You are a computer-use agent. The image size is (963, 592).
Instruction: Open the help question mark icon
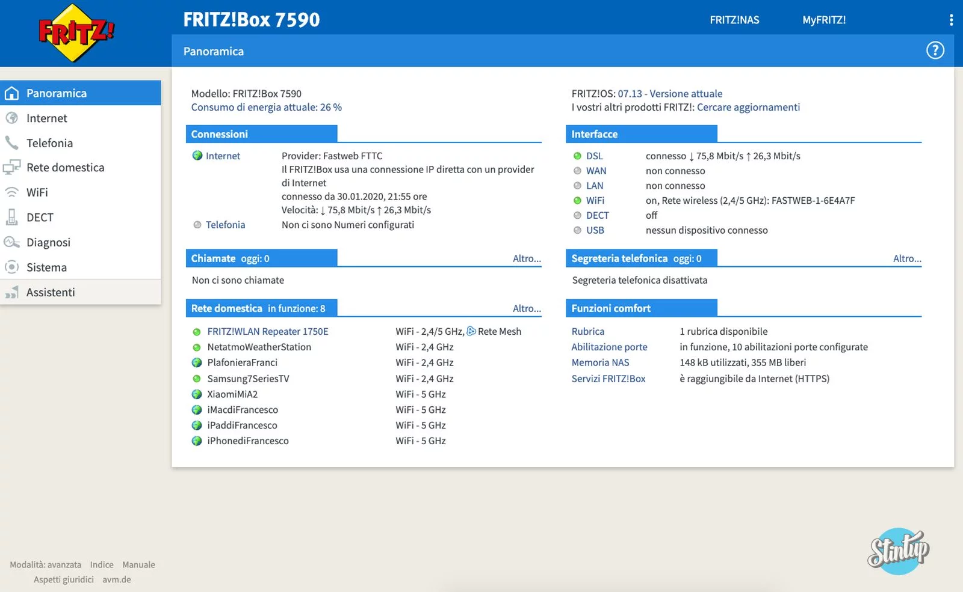[935, 50]
